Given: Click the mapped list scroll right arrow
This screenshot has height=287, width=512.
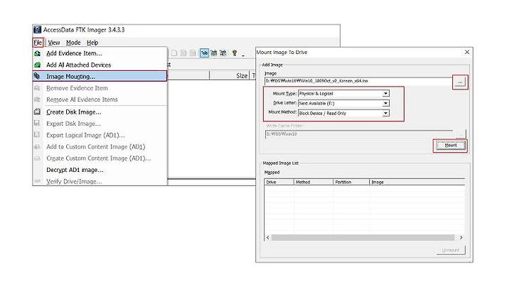Looking at the screenshot, I should 462,238.
